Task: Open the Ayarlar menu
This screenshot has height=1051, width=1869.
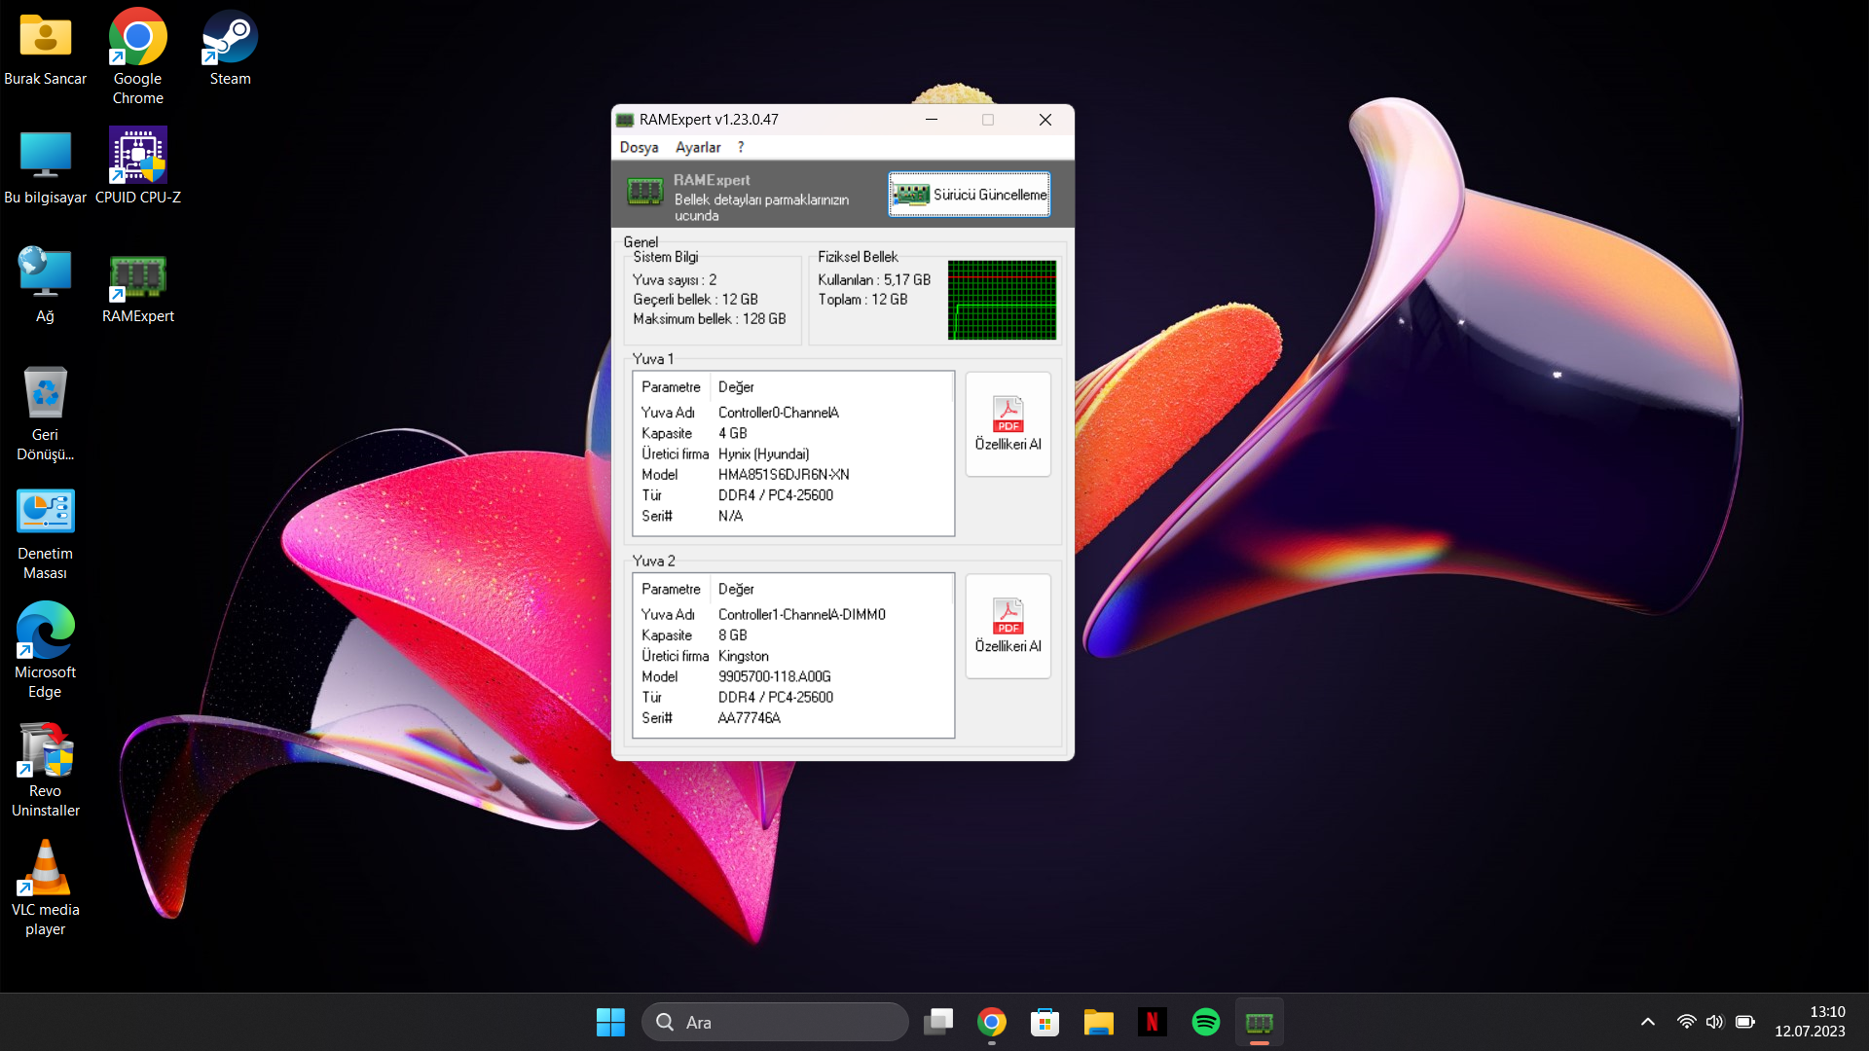Action: pos(698,147)
